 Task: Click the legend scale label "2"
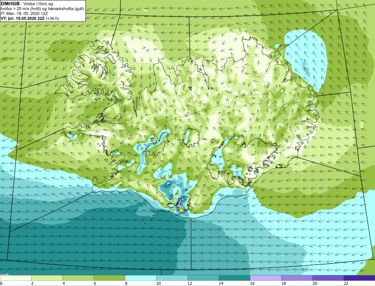pyautogui.click(x=32, y=283)
